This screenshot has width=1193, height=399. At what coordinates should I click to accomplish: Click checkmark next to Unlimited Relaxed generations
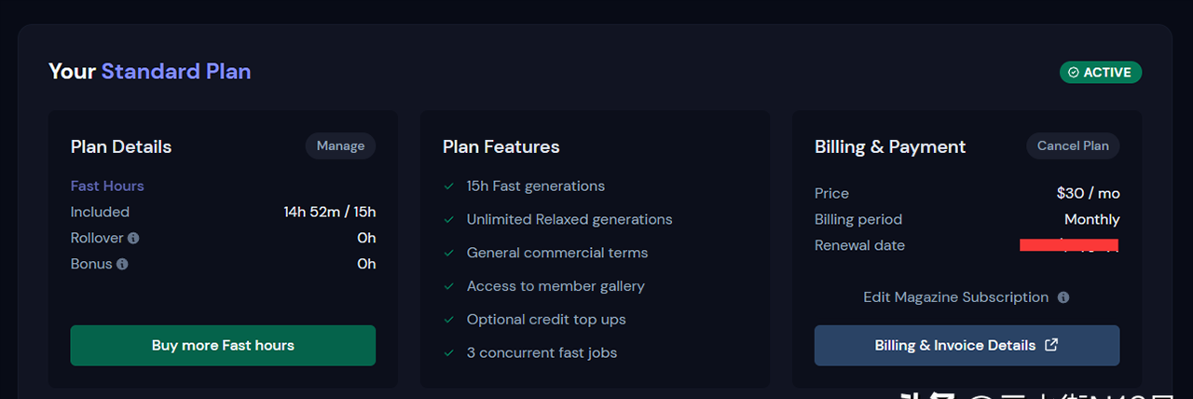coord(449,220)
